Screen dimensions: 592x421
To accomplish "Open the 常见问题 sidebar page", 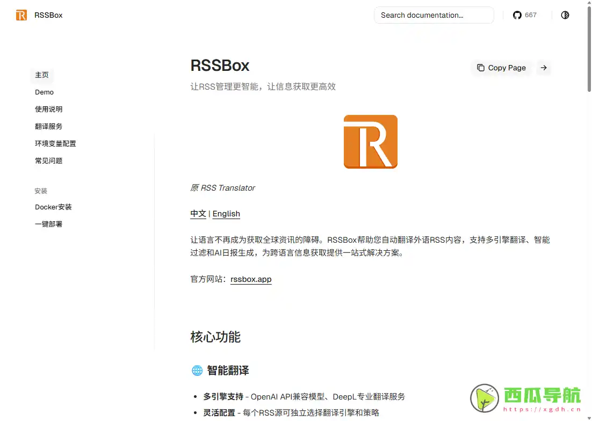I will 49,161.
